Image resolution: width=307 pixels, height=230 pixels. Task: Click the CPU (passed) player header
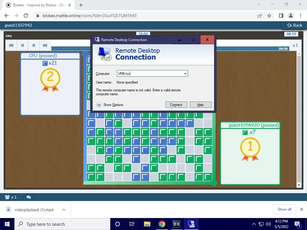[50, 56]
